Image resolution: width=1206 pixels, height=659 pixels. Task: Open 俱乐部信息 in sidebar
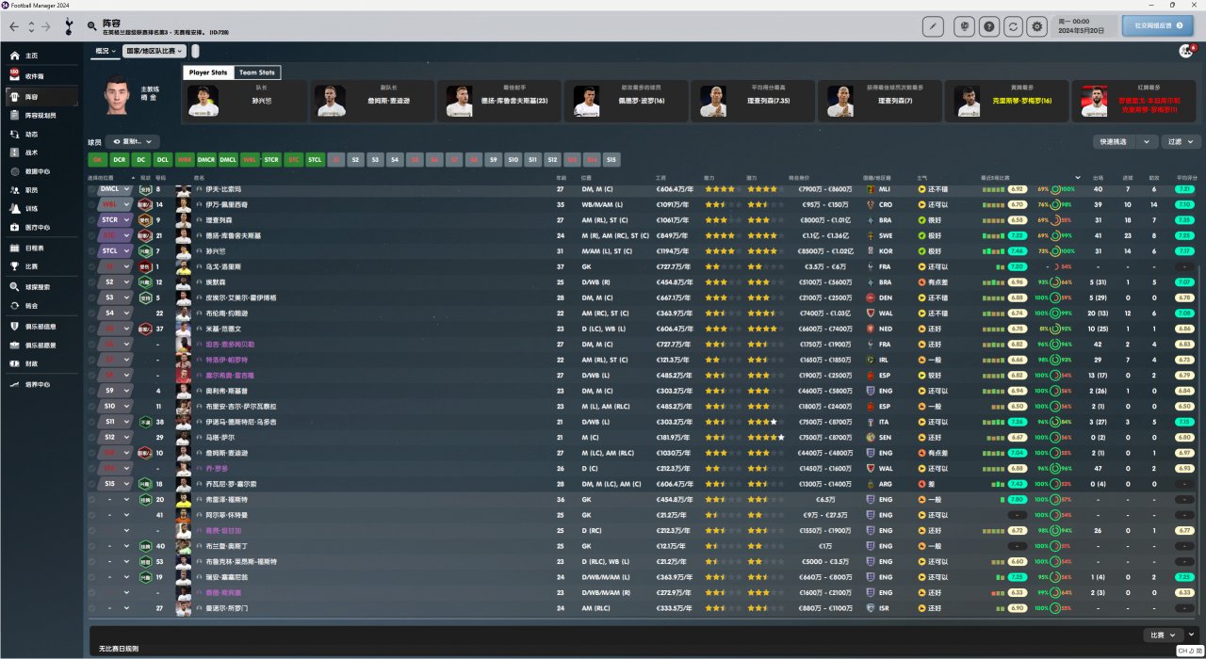41,326
